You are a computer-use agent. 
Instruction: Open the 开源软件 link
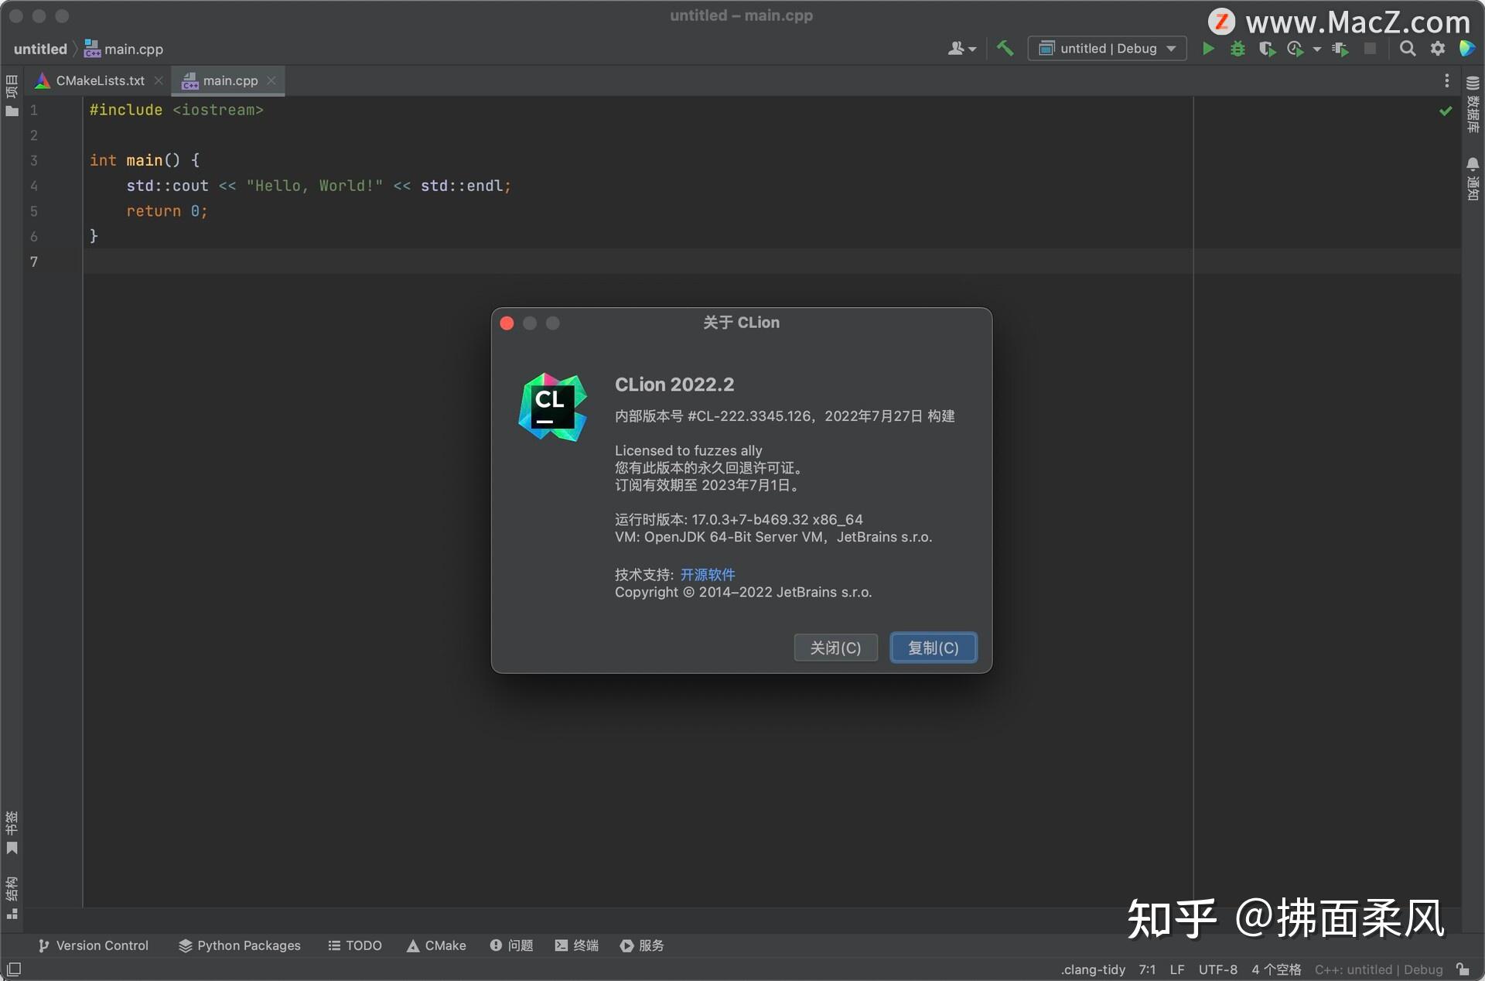707,574
